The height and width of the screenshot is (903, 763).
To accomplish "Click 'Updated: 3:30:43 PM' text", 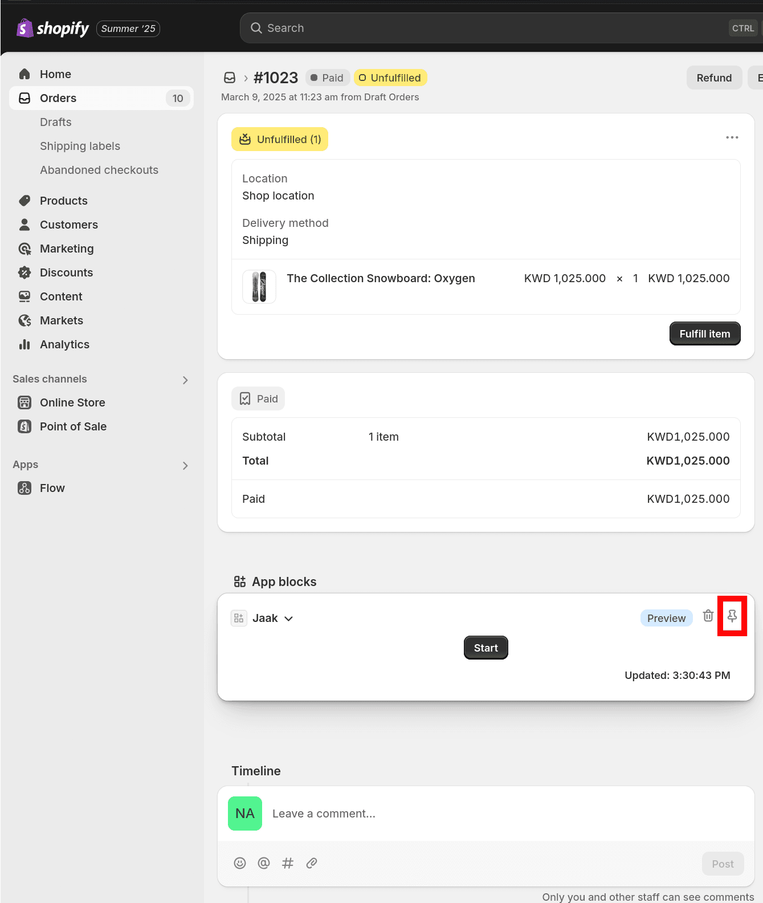I will click(678, 675).
